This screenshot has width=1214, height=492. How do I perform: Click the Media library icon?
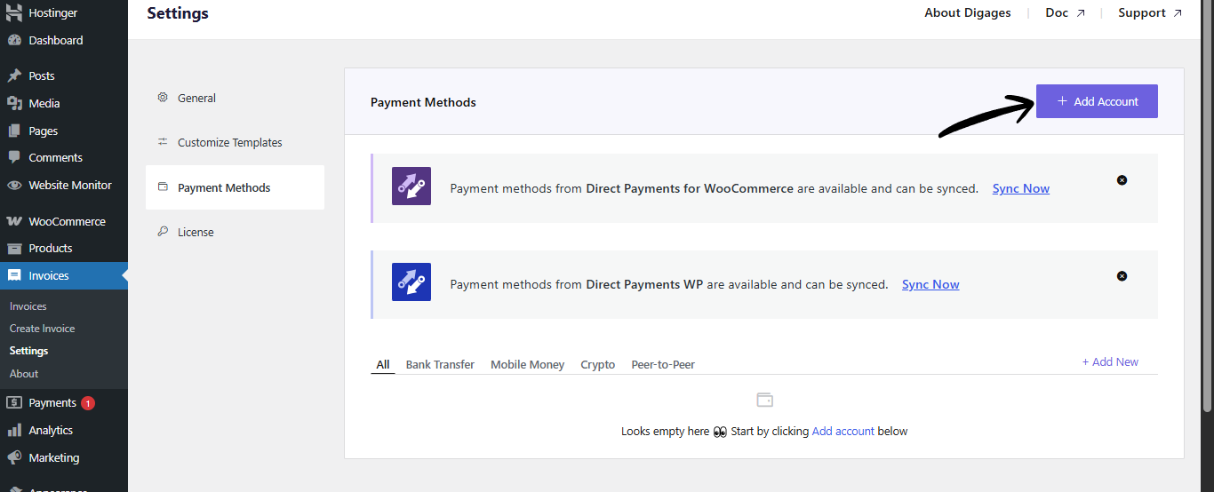(x=14, y=103)
